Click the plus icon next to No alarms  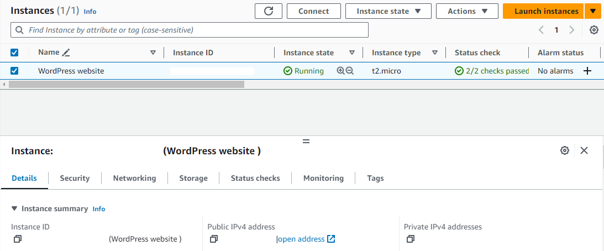[587, 71]
